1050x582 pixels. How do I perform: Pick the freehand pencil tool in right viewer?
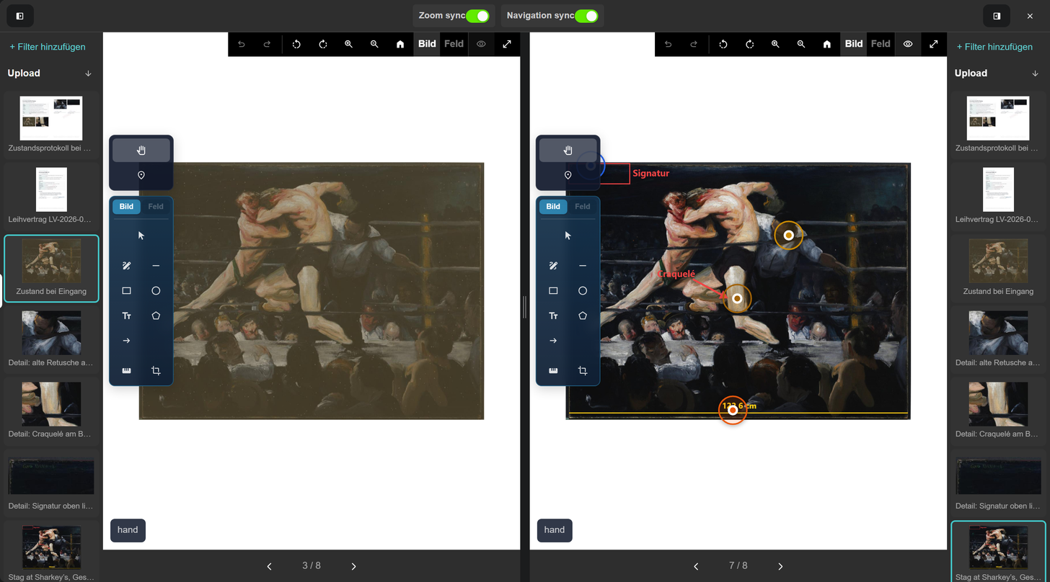553,266
